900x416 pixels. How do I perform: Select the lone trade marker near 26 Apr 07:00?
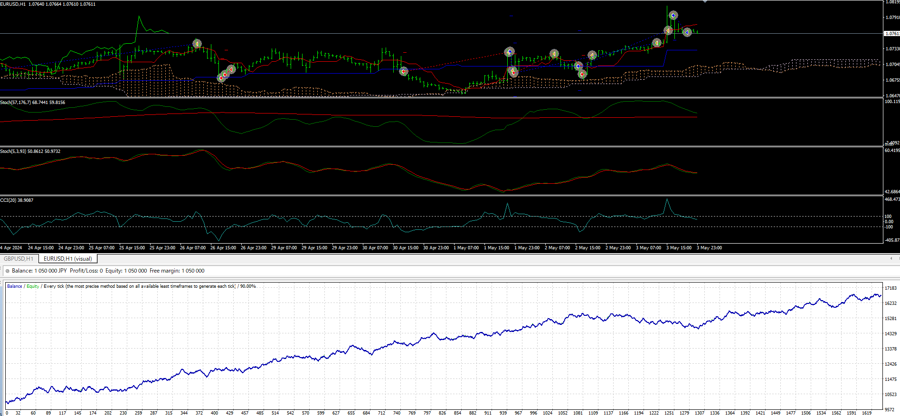pyautogui.click(x=197, y=44)
